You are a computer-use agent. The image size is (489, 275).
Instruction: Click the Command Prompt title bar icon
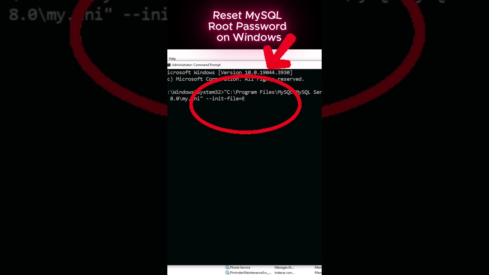[169, 65]
